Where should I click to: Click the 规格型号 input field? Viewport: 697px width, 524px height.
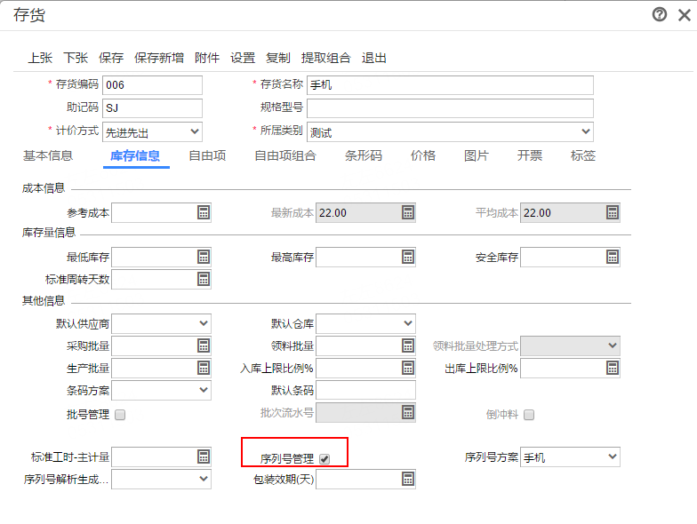[x=449, y=108]
